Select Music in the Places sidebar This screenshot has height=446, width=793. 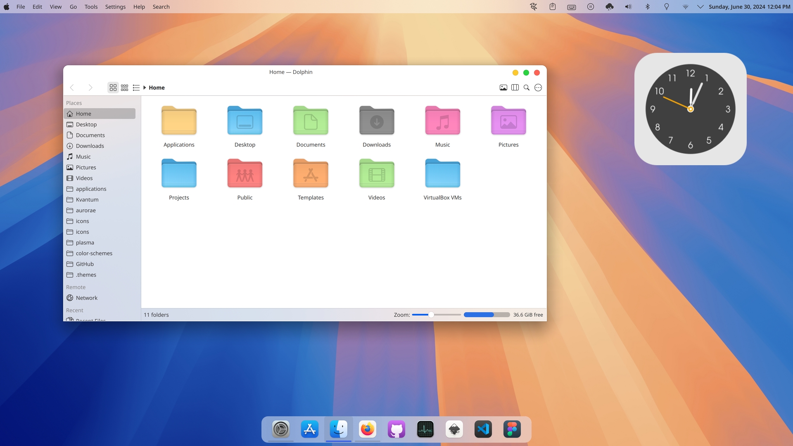(x=100, y=157)
